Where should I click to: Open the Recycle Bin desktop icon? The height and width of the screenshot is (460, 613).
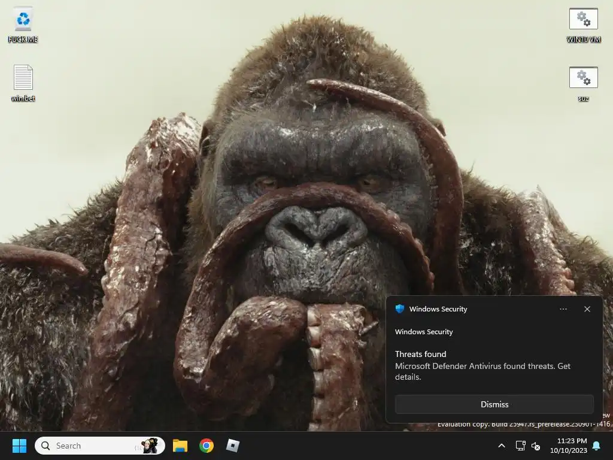click(23, 23)
